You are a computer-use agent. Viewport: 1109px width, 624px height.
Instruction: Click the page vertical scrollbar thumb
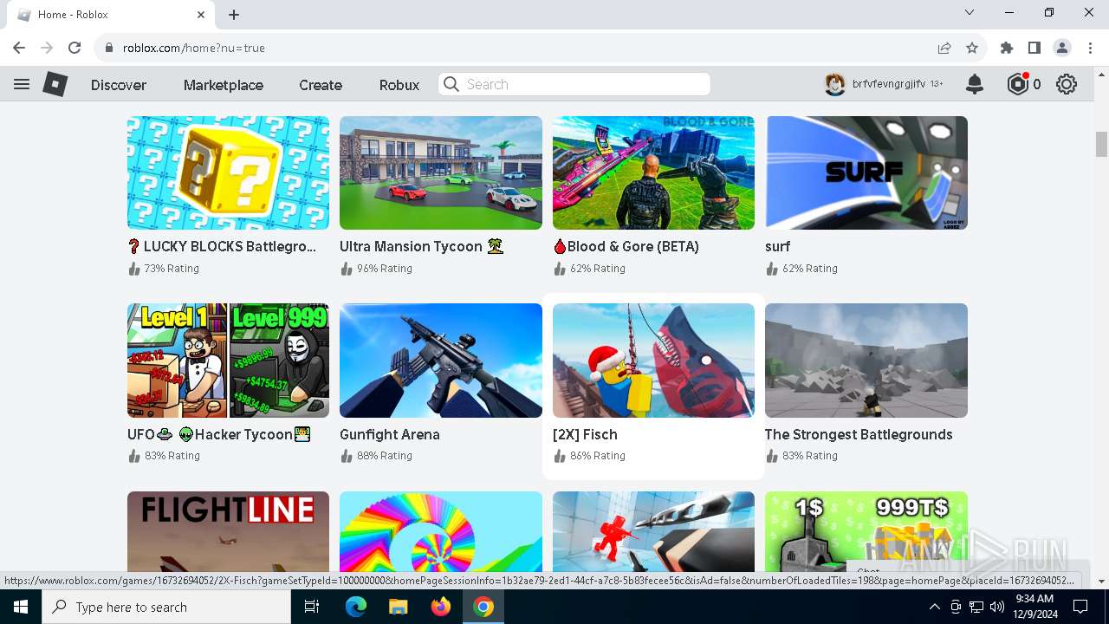(x=1101, y=144)
